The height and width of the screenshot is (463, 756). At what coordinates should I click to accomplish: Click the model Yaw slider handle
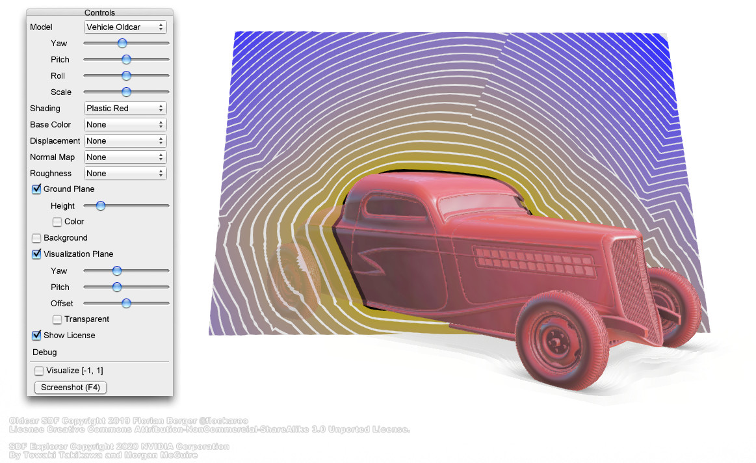(122, 44)
